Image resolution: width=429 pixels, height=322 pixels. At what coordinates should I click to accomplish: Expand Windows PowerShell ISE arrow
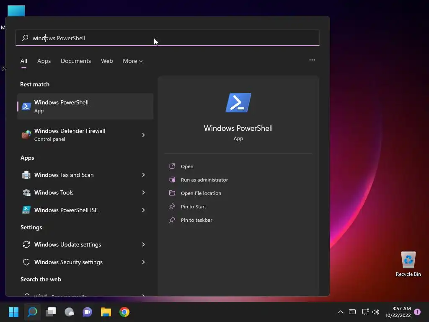[x=143, y=210]
